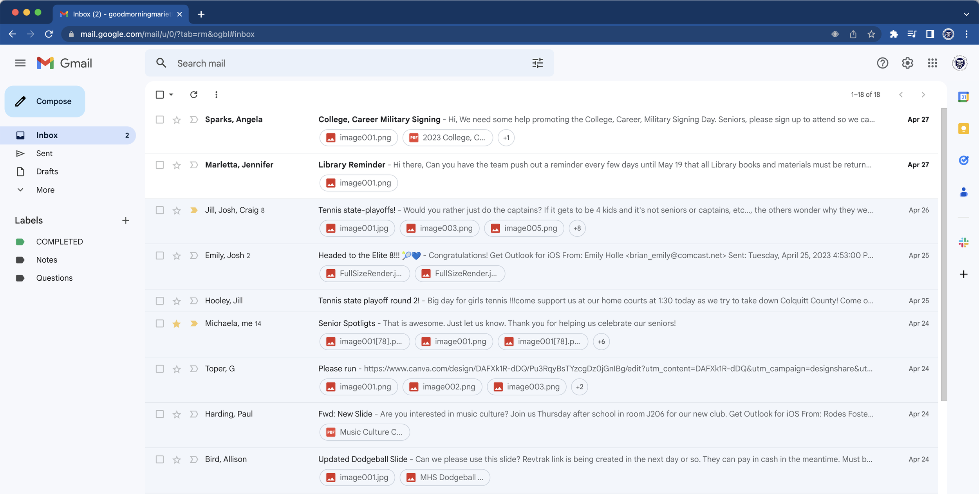Show search options filter icon
This screenshot has height=494, width=979.
coord(537,63)
